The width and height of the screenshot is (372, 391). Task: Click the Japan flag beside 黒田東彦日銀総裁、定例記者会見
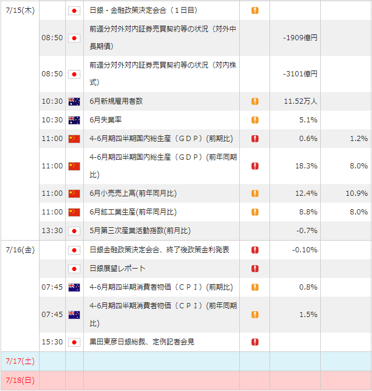[75, 343]
